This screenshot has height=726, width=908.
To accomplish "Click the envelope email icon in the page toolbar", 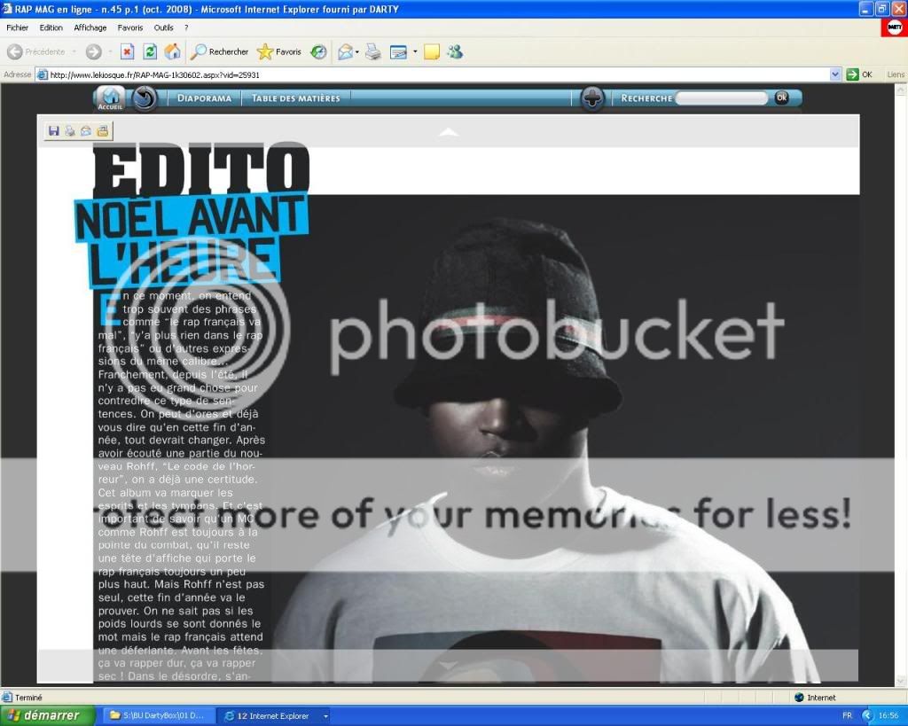I will (x=86, y=131).
